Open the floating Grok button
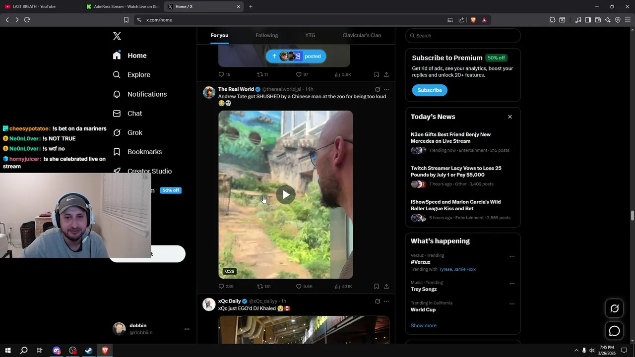635x357 pixels. (614, 308)
